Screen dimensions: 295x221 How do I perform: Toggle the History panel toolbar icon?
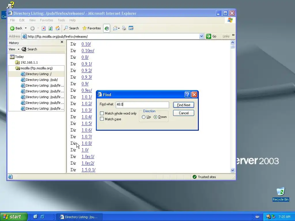coord(107,28)
